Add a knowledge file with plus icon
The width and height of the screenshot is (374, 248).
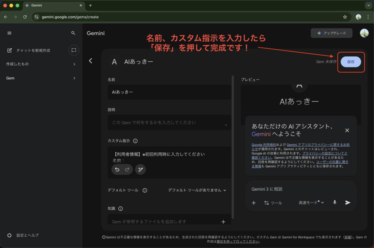pos(224,222)
